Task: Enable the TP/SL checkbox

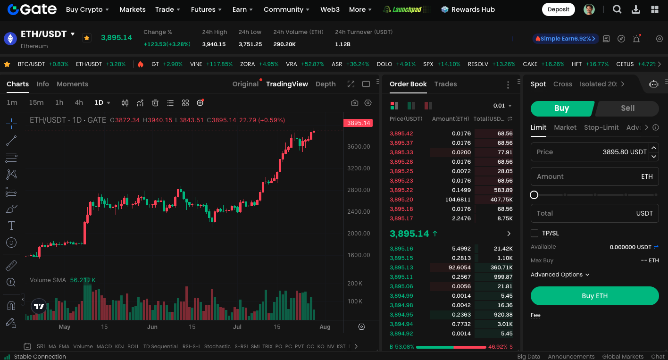Action: [x=534, y=233]
